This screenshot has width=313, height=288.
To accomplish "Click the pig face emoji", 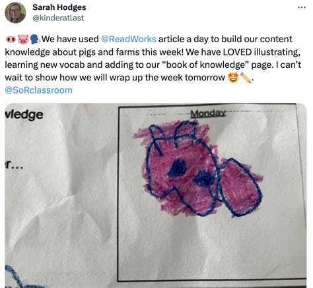I will tap(23, 40).
